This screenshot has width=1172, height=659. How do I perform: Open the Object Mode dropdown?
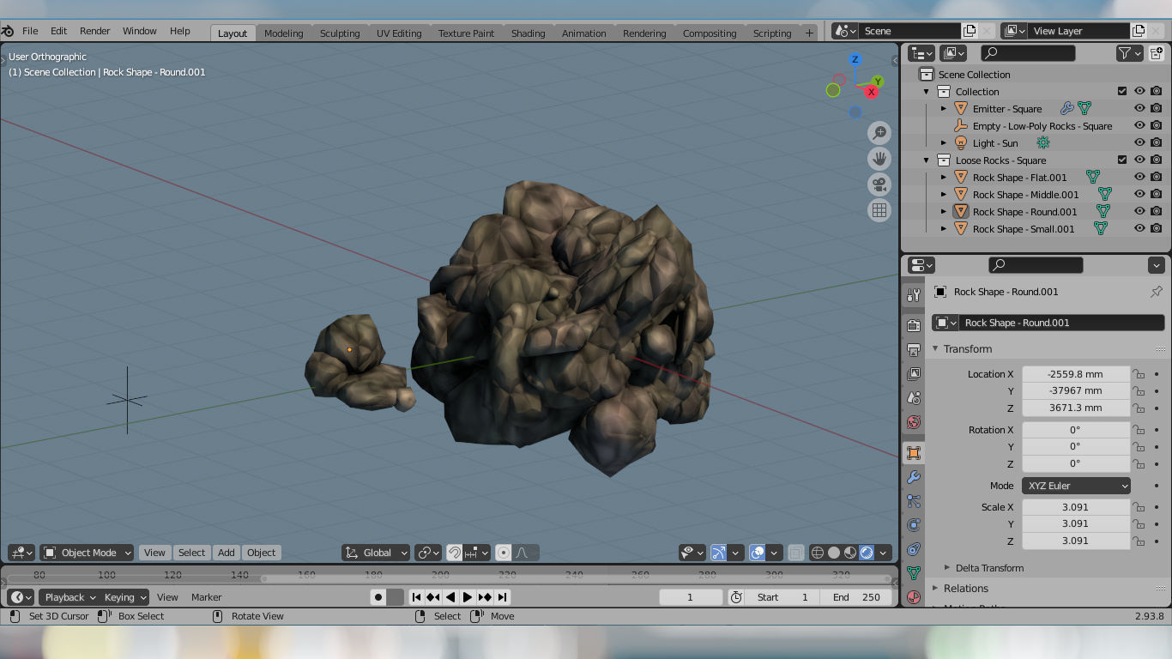tap(88, 553)
